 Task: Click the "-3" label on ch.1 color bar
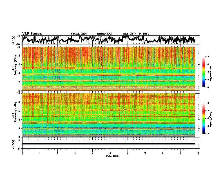click(208, 56)
